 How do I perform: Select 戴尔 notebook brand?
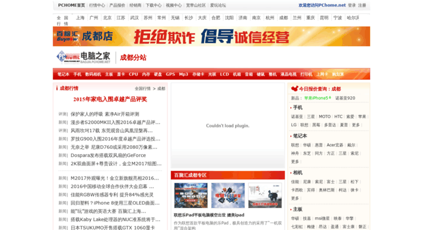point(351,145)
